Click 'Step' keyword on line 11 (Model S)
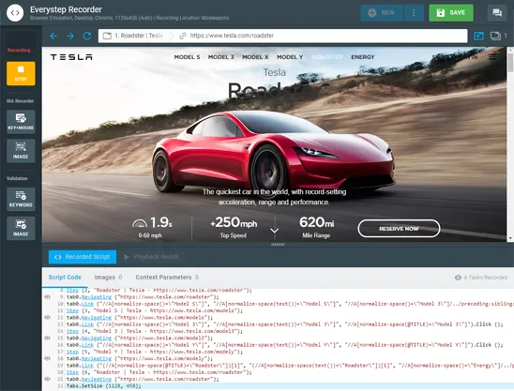This screenshot has height=391, width=514. (x=72, y=310)
